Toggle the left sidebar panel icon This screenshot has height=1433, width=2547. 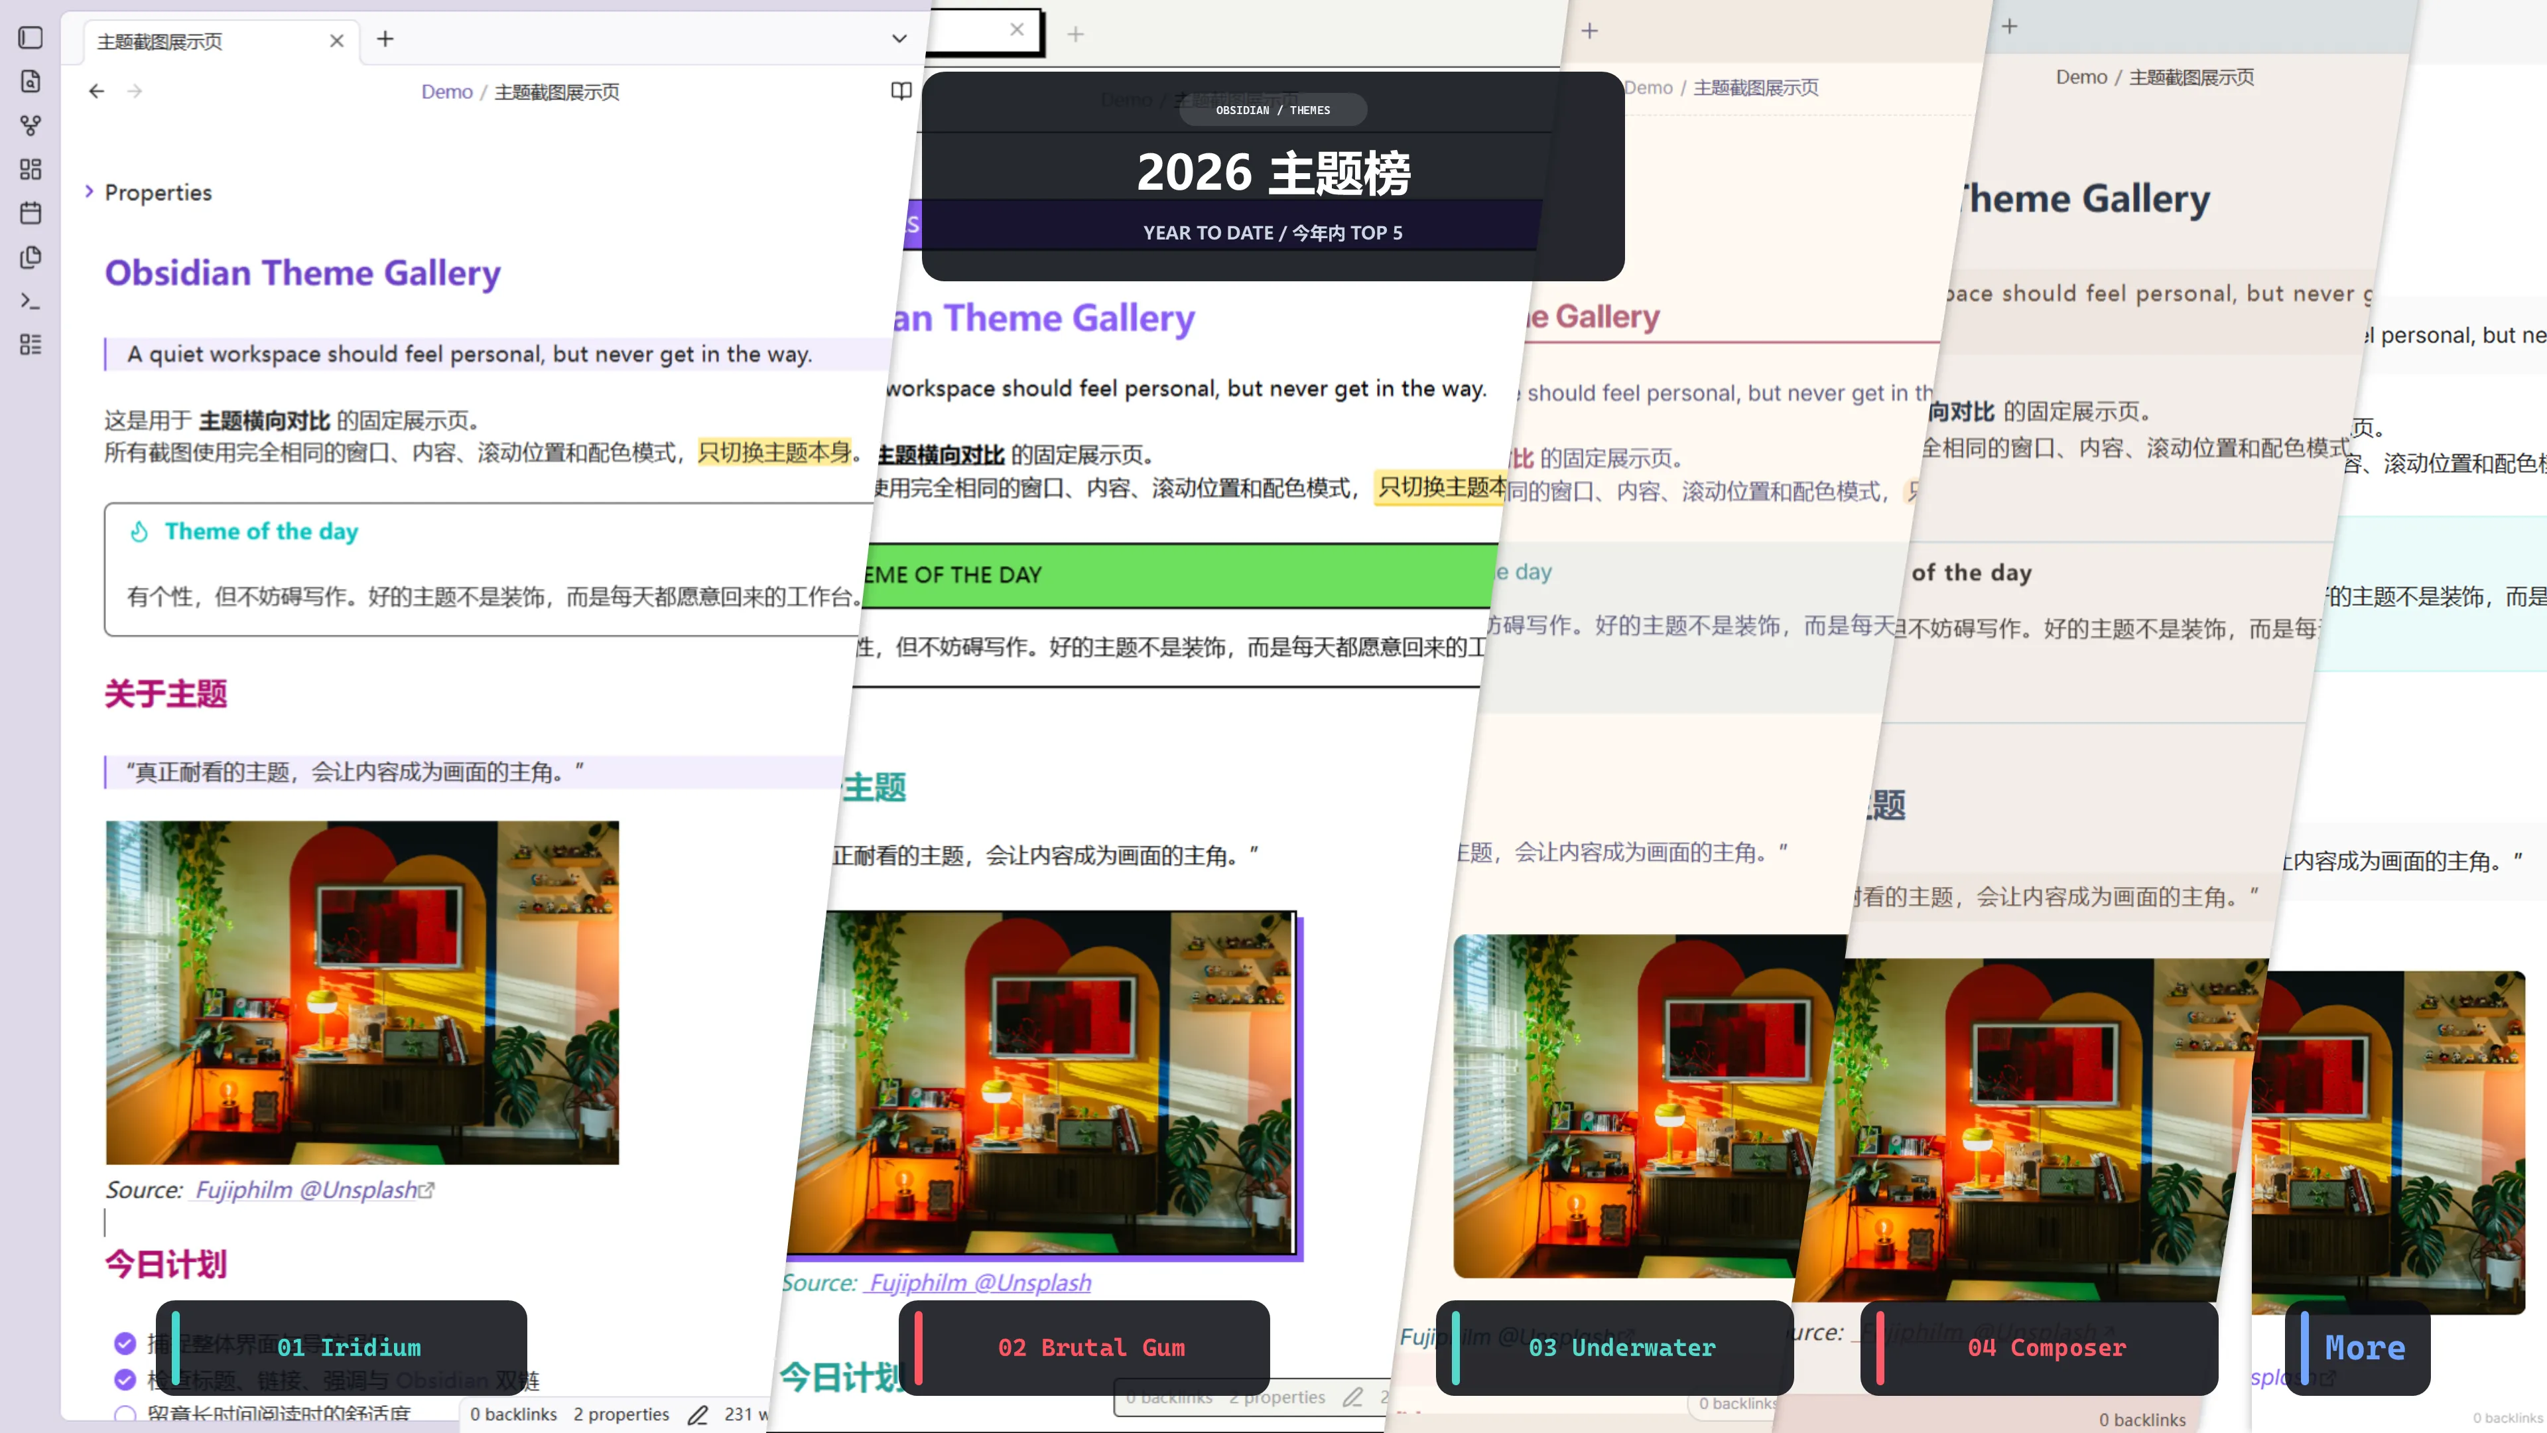point(31,38)
